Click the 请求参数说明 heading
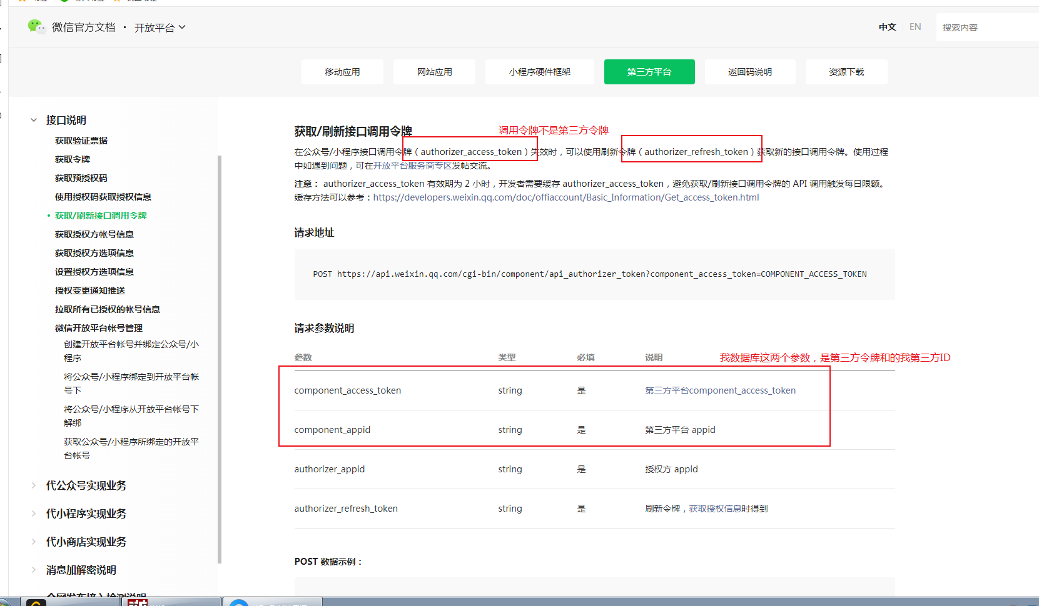 pyautogui.click(x=325, y=329)
